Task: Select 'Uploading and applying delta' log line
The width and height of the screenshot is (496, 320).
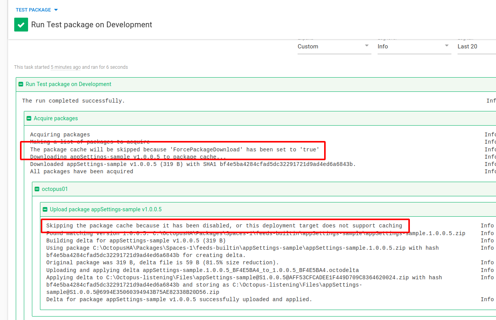Action: [203, 270]
